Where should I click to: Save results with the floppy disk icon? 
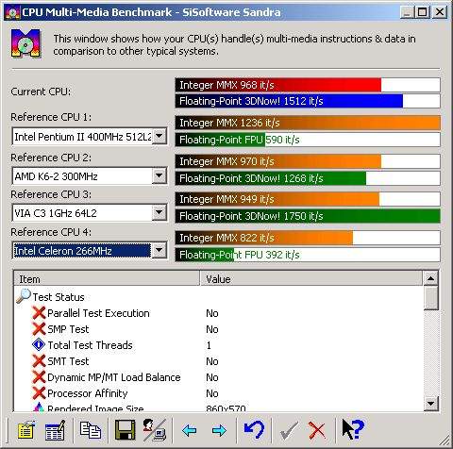point(125,430)
